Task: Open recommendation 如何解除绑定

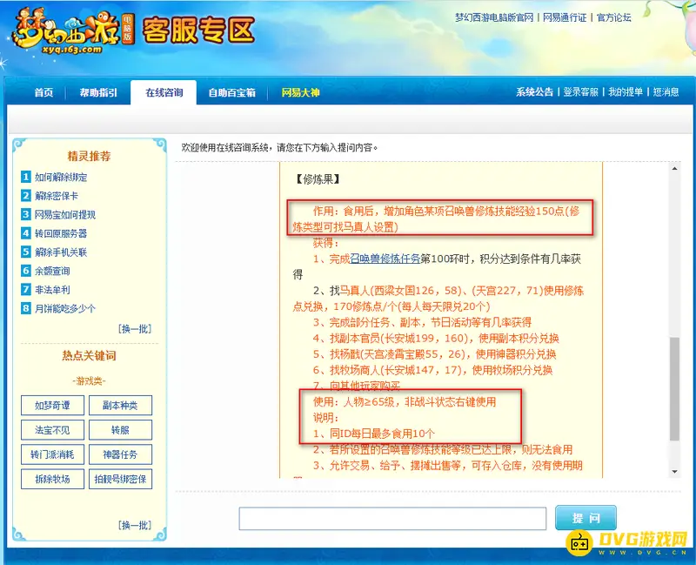Action: pos(61,178)
